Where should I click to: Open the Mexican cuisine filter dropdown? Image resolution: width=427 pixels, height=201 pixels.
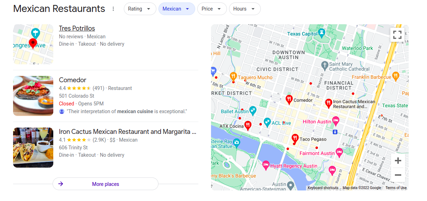click(x=176, y=9)
